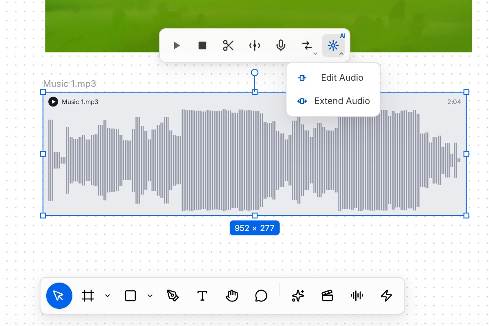Expand the shape tool options chevron

coord(150,296)
